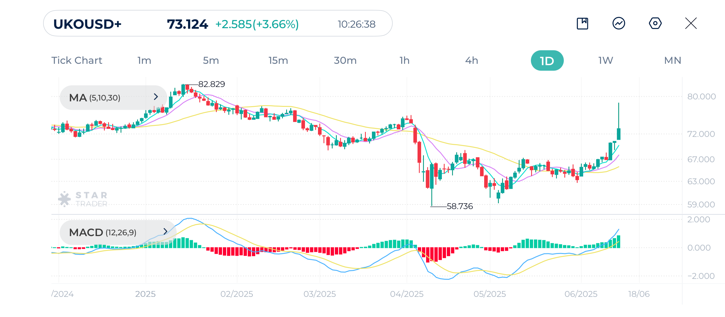Screen dimensions: 725x317
Task: Click the 58.736 low price label
Action: [460, 206]
